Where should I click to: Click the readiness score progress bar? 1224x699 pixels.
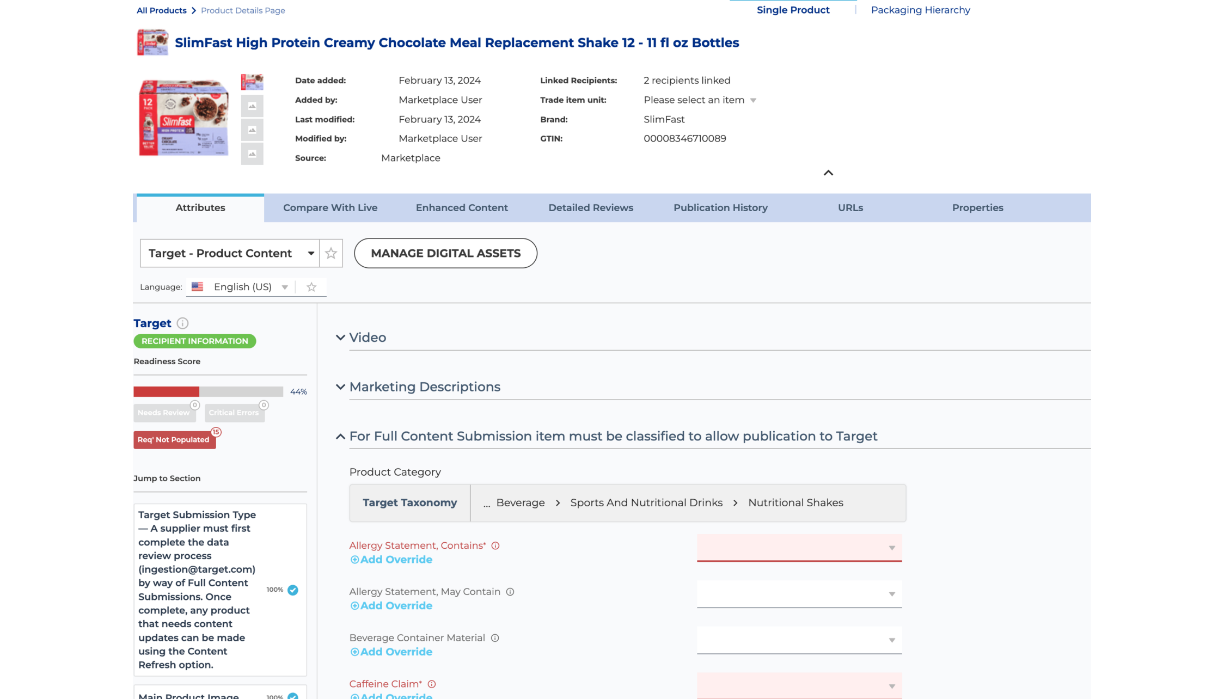tap(208, 391)
